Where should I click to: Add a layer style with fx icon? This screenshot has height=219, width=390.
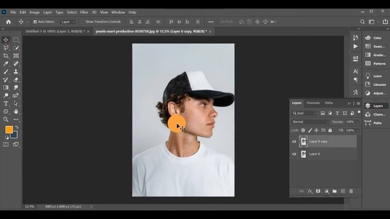click(x=310, y=191)
